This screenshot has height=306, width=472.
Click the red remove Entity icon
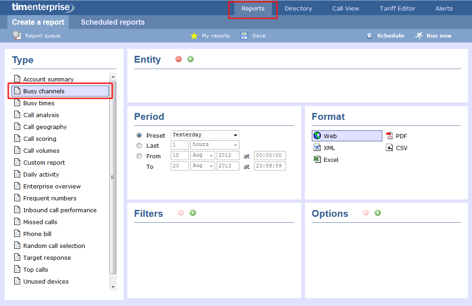(179, 59)
